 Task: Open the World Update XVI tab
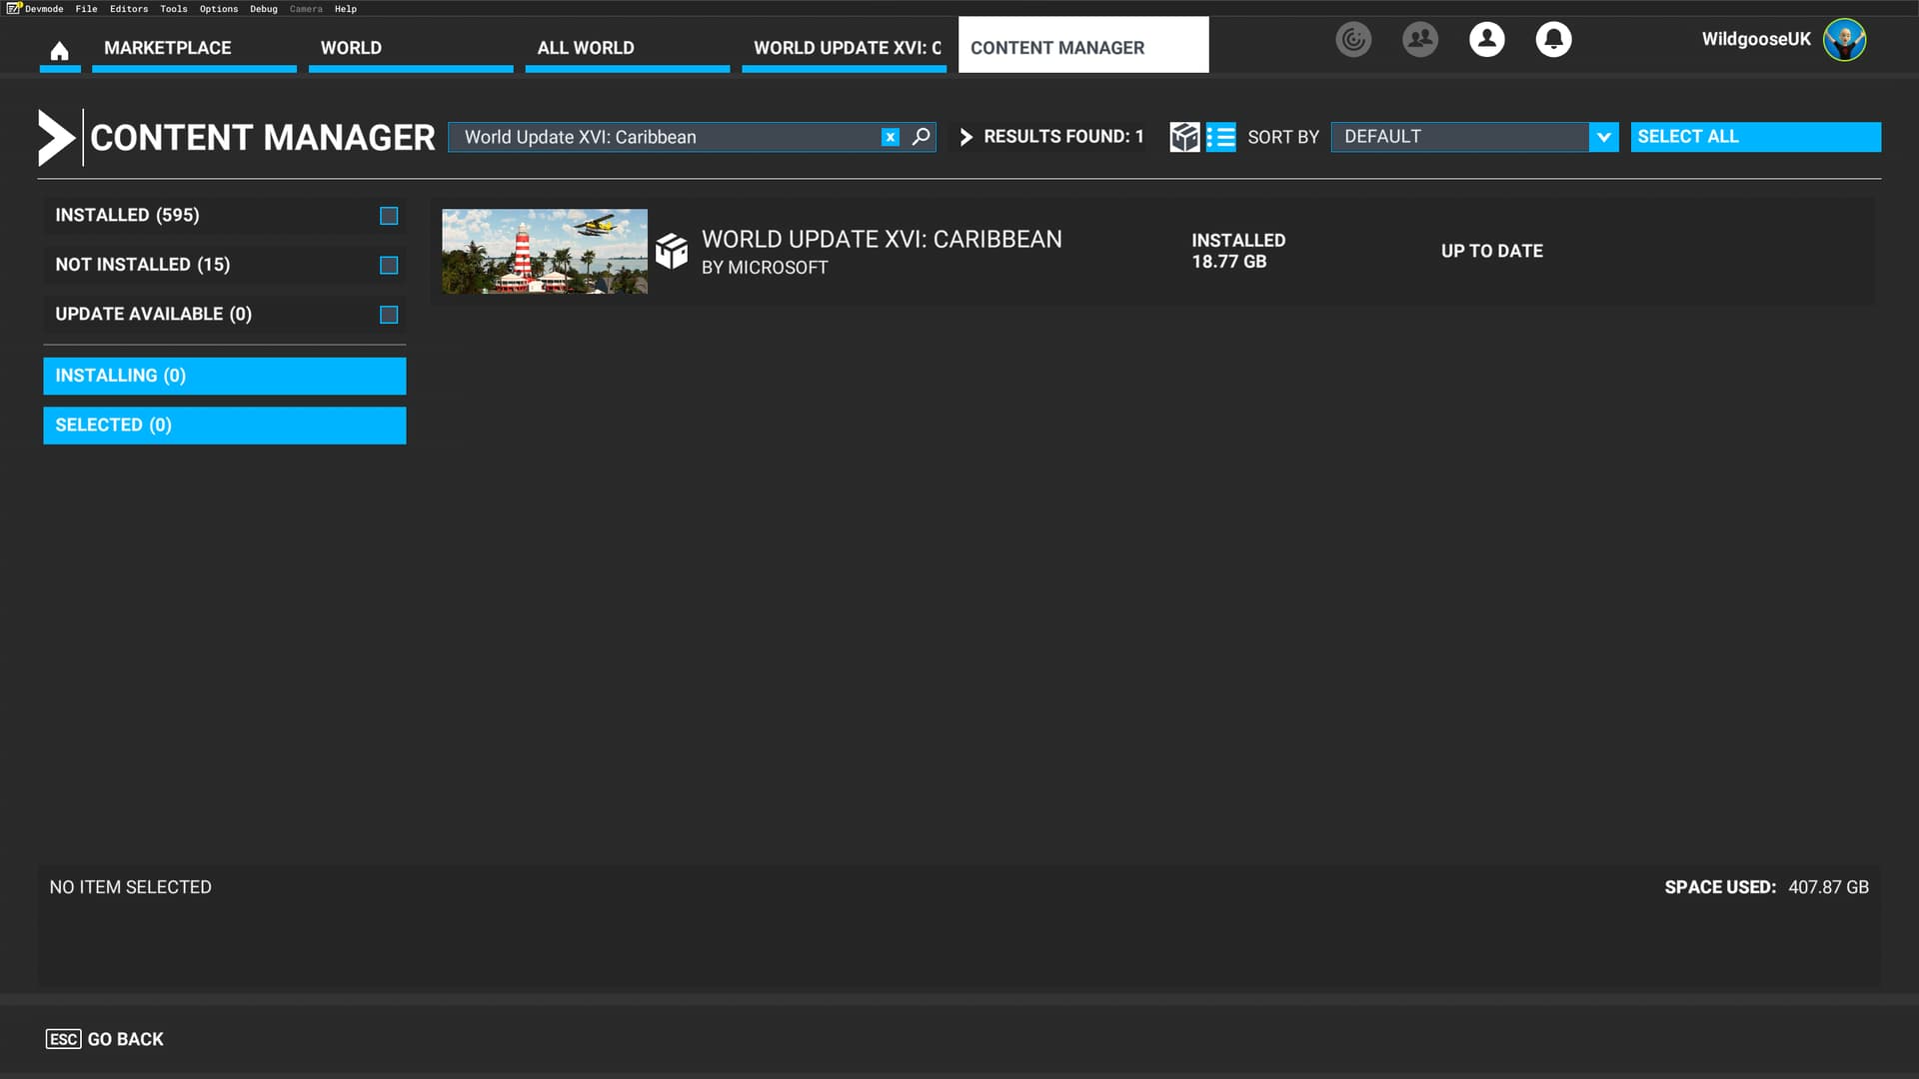(844, 47)
